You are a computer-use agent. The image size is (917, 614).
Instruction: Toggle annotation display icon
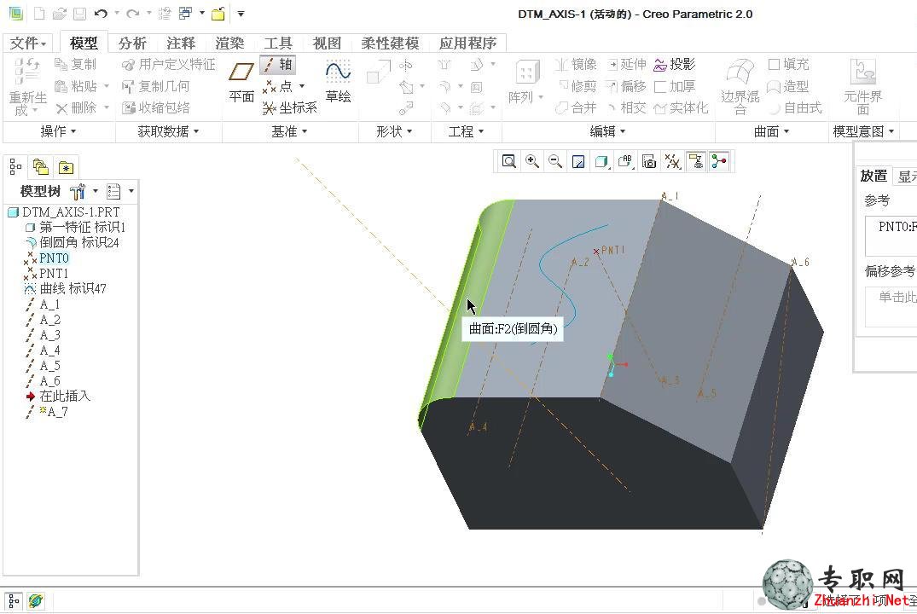point(696,161)
